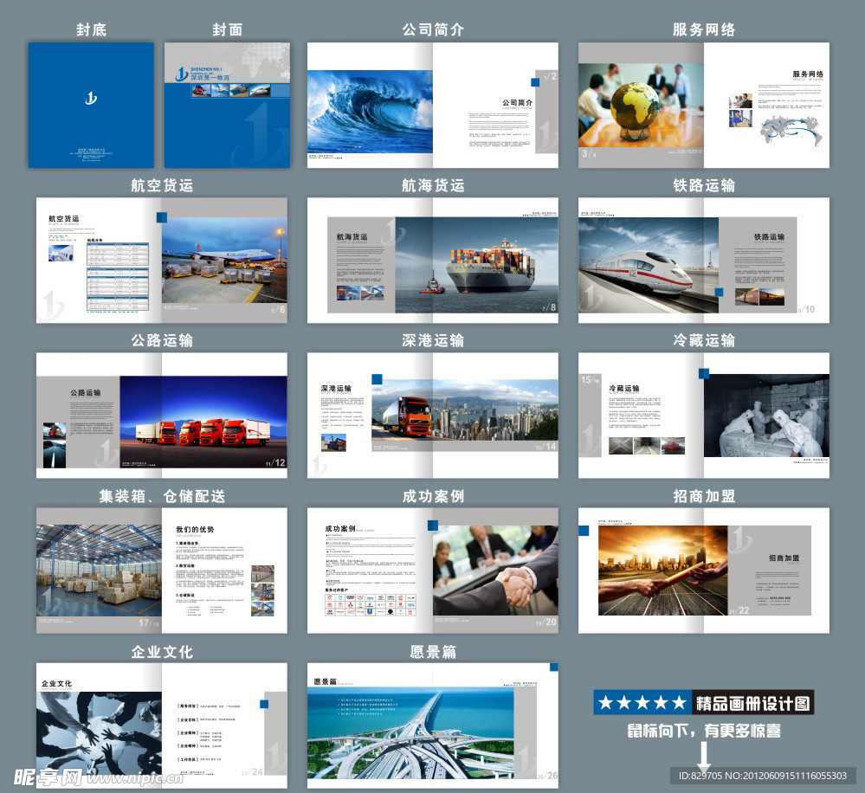Viewport: 865px width, 793px height.
Task: Open the 航空货运 airplane spread
Action: click(161, 260)
